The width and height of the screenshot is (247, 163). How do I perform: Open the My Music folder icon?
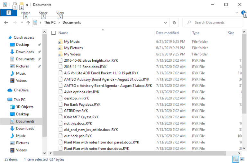[x=60, y=42]
